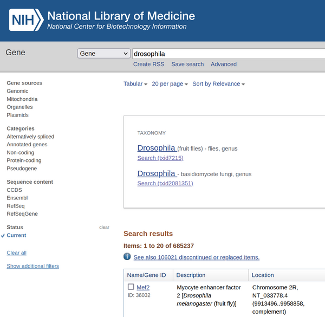Expand the Sort by Relevance menu
Screen dimensions: 325x317
tap(218, 84)
